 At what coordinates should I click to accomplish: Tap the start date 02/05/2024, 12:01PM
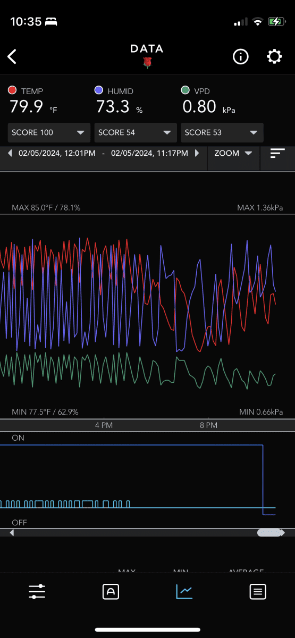pos(57,153)
